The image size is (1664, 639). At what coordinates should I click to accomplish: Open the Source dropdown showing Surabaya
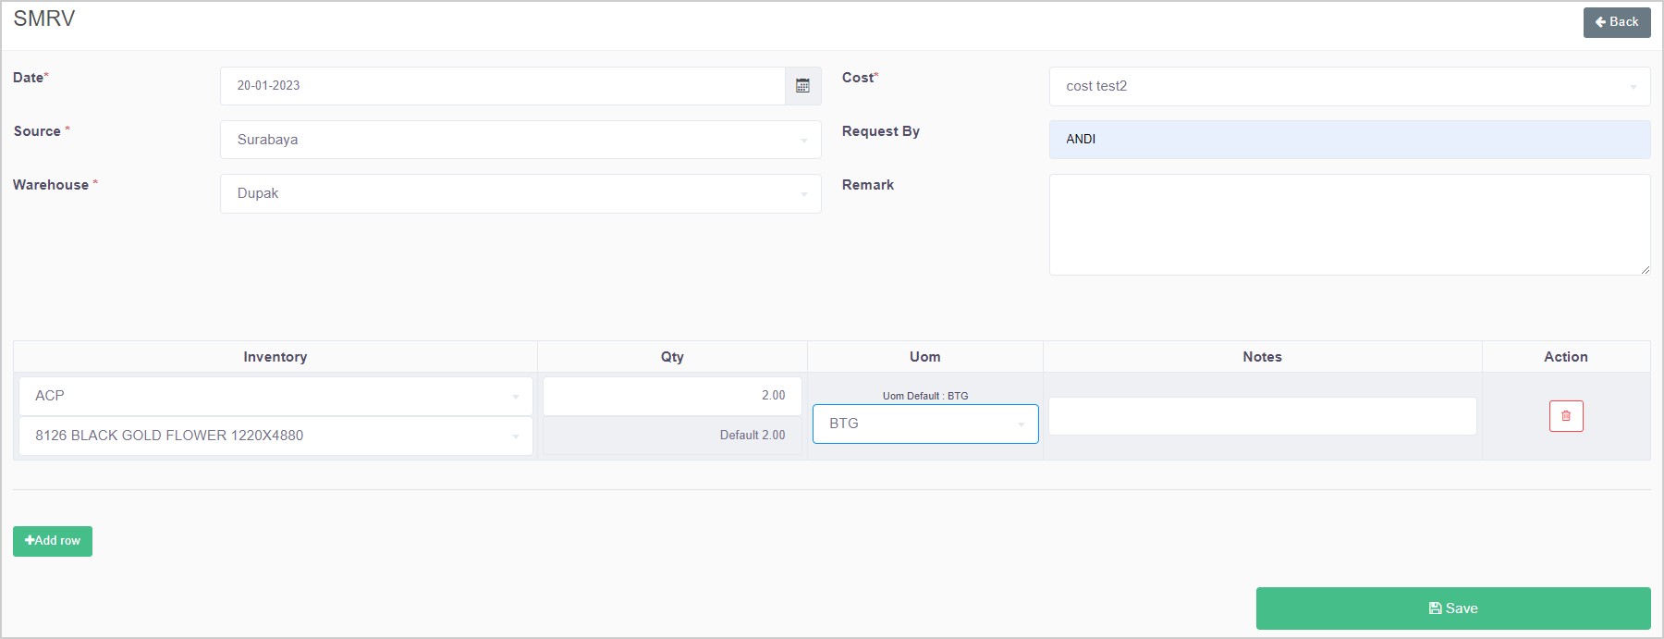click(x=520, y=140)
